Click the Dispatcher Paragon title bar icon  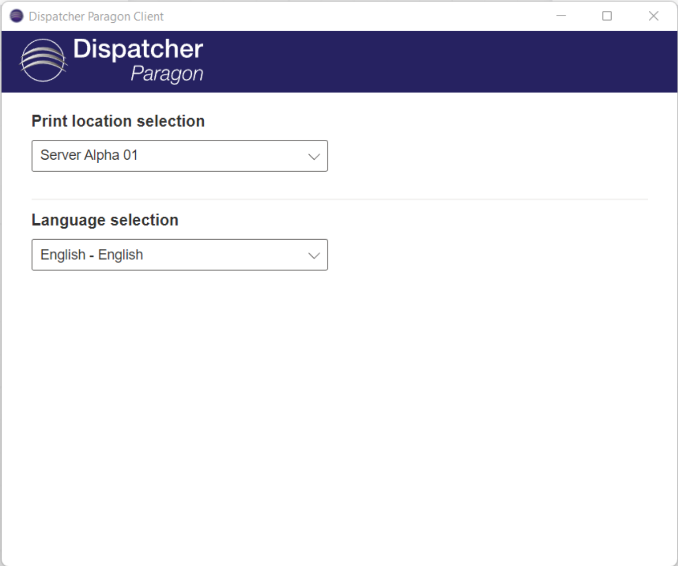16,16
